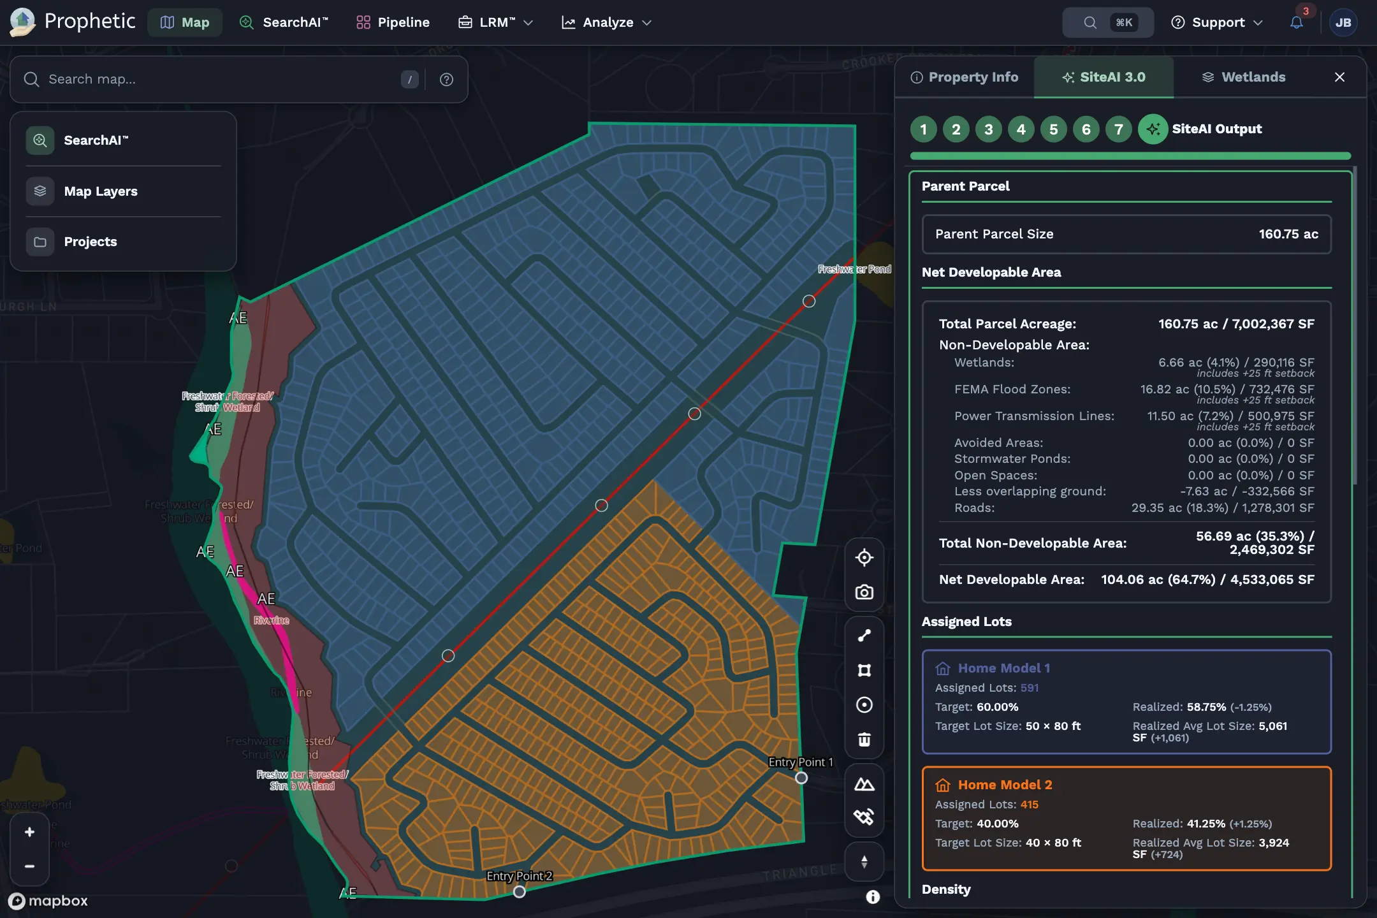Click the Search map input field

tap(221, 79)
